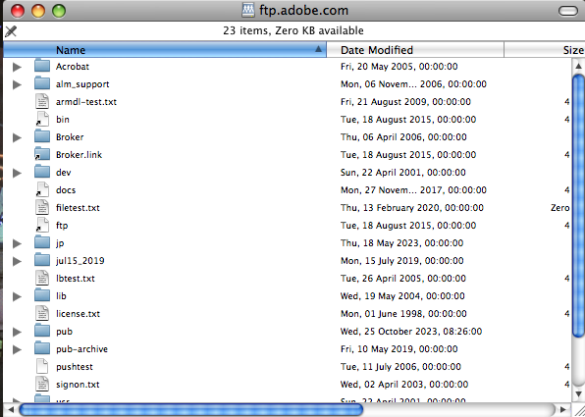585x417 pixels.
Task: Select the pushtest file name
Action: tap(75, 367)
